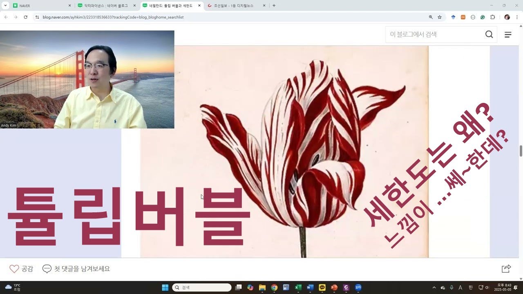Open Word from the taskbar

tap(310, 287)
